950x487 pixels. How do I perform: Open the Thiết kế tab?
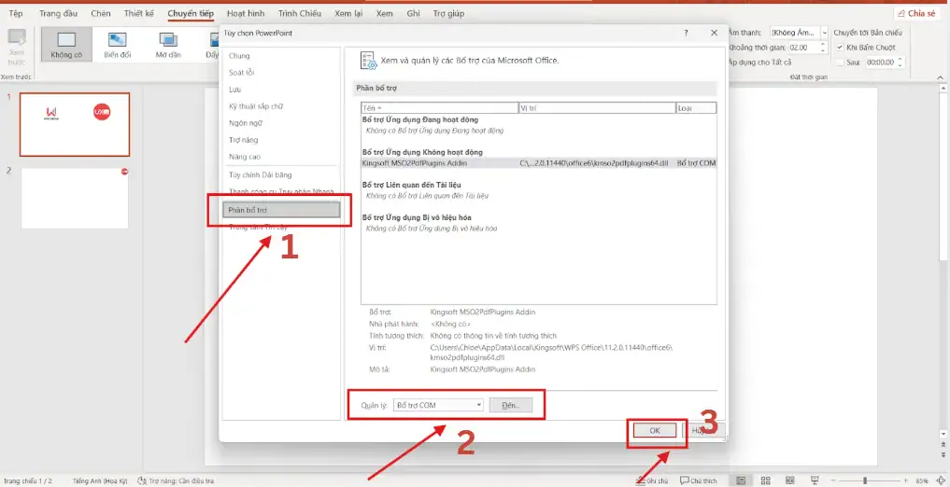(139, 13)
